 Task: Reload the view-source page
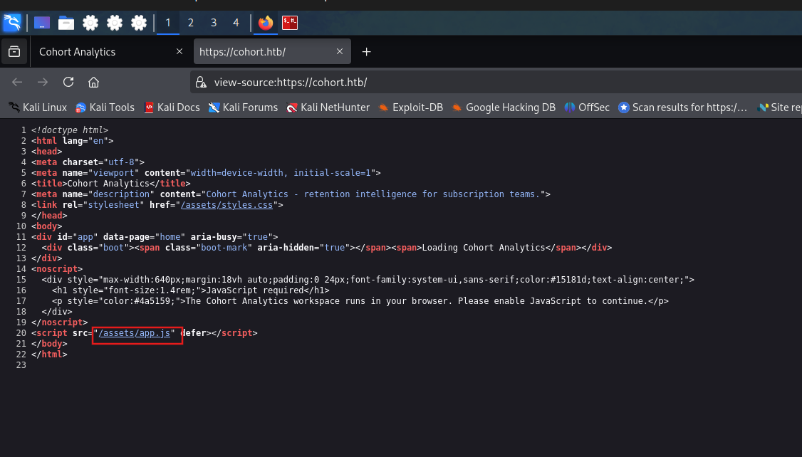(x=68, y=82)
